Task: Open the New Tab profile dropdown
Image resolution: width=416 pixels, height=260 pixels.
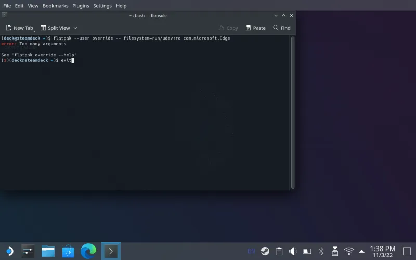Action: (x=35, y=30)
